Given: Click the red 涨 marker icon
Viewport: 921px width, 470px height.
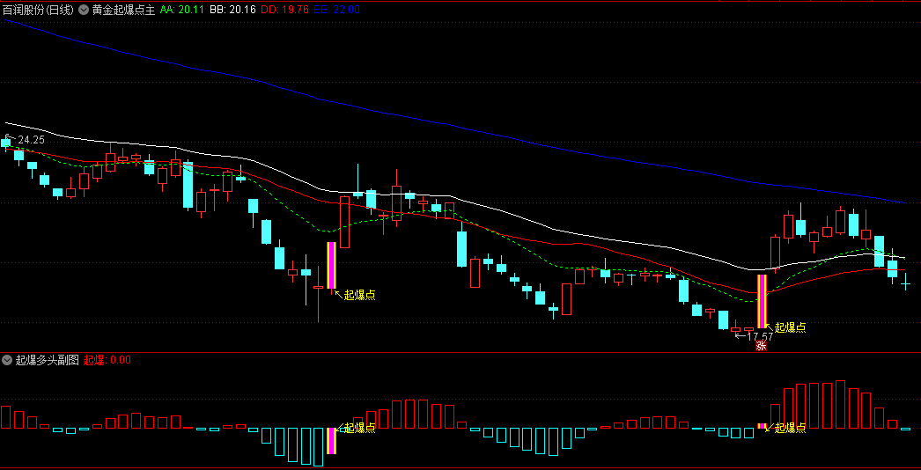Looking at the screenshot, I should [x=762, y=345].
